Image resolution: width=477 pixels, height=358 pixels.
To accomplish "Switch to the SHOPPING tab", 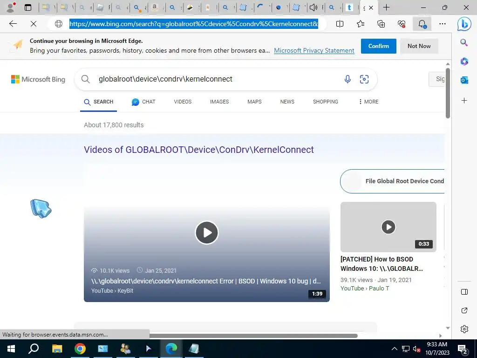I will click(x=326, y=102).
